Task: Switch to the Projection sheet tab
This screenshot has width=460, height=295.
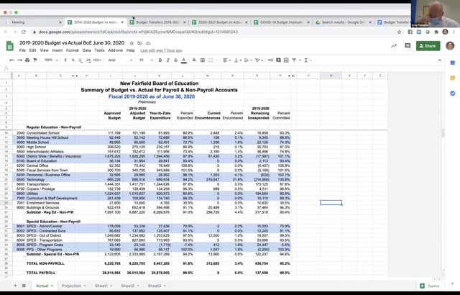Action: (x=73, y=286)
